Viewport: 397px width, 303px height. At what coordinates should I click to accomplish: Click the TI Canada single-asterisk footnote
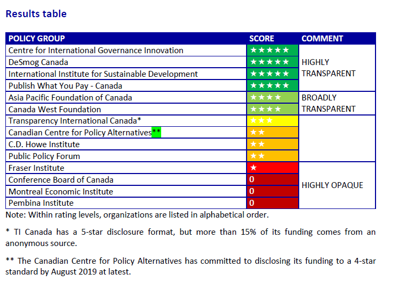coord(190,237)
